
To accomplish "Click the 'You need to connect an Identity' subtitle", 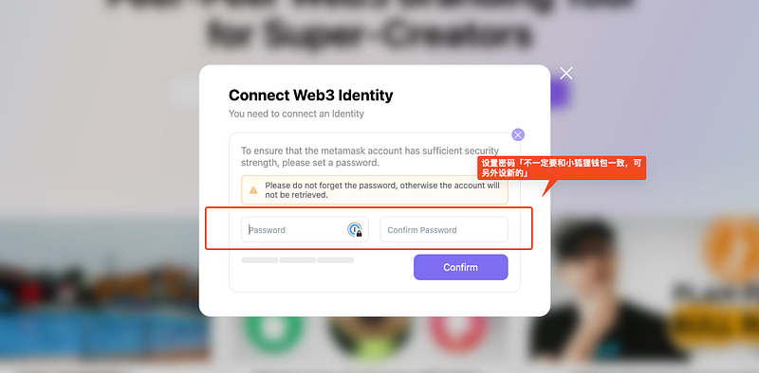I will (296, 114).
